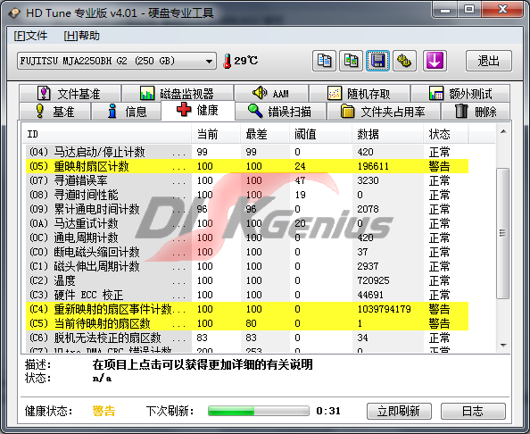Select the (C4) 重新映射的扇区事件计数 row
This screenshot has width=530, height=434.
click(247, 309)
